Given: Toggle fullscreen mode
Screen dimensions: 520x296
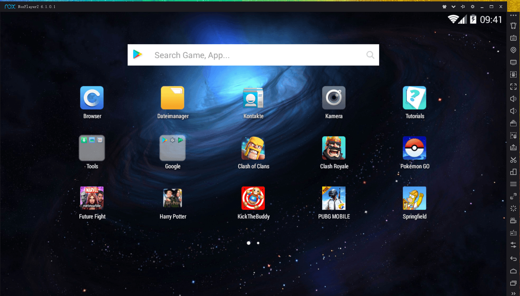Looking at the screenshot, I should coord(513,87).
